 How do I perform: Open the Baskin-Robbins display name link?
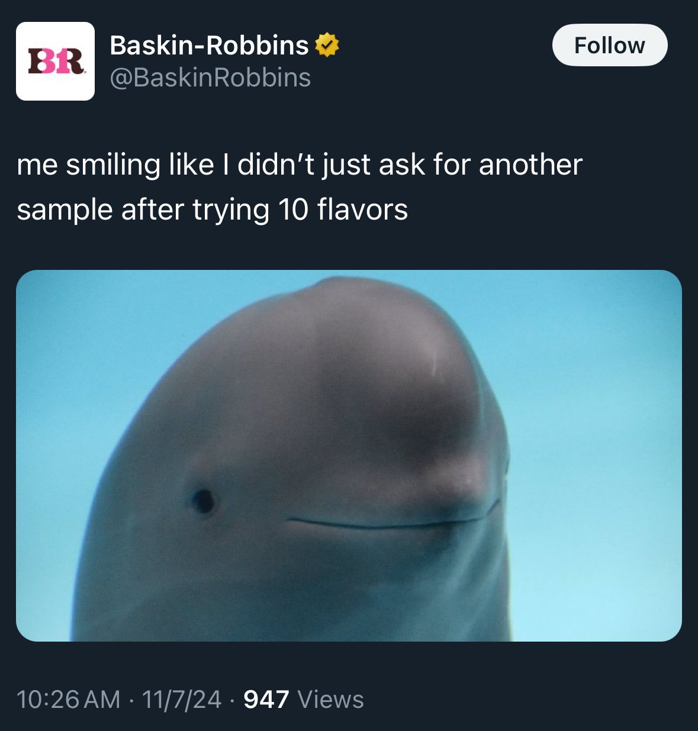coord(209,45)
